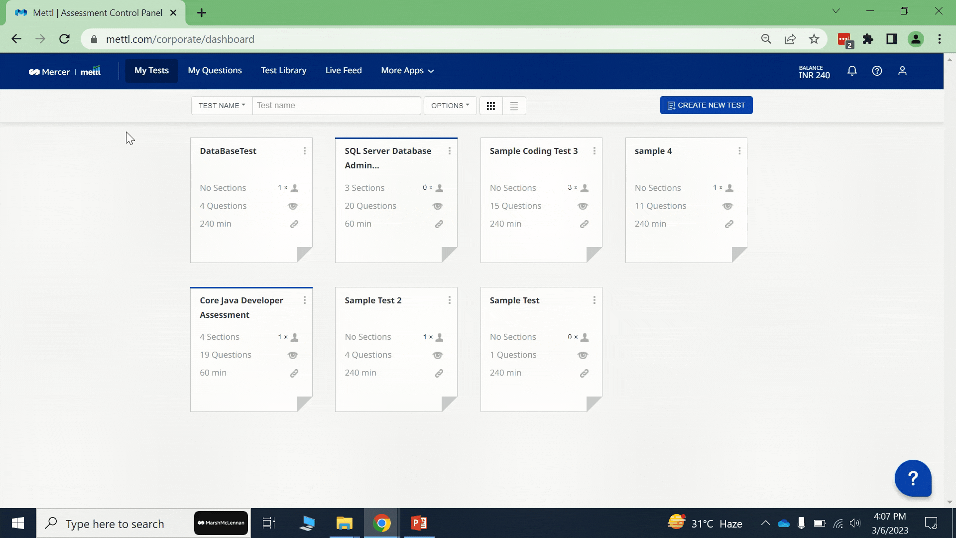Image resolution: width=956 pixels, height=538 pixels.
Task: Preview Sample Test 2 eye icon
Action: [438, 355]
